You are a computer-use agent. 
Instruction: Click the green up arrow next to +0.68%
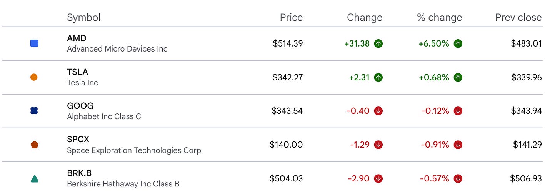tap(458, 78)
